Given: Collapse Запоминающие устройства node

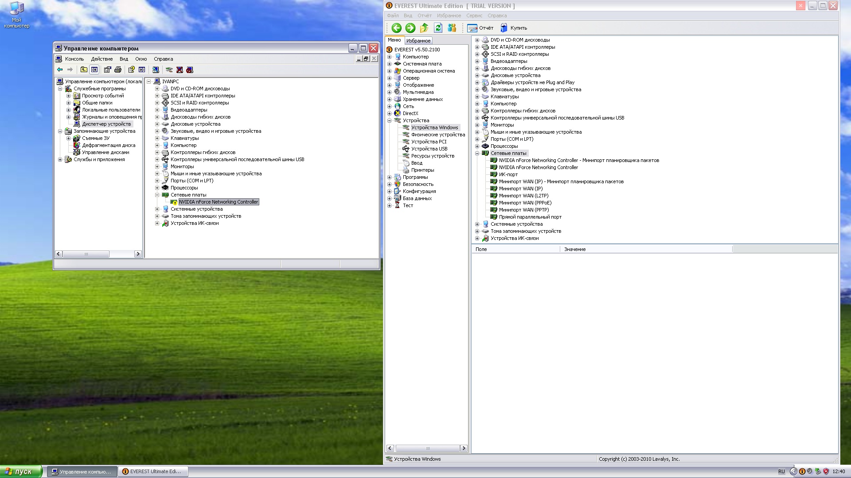Looking at the screenshot, I should coord(60,131).
